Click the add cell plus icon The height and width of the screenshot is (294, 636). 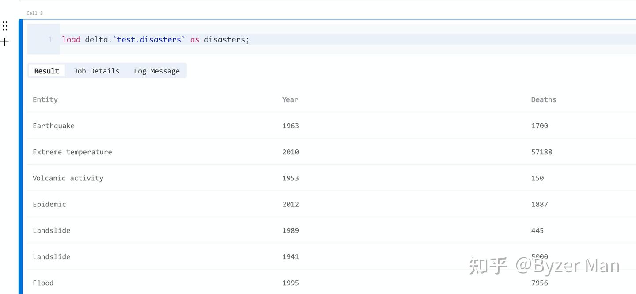pyautogui.click(x=5, y=42)
